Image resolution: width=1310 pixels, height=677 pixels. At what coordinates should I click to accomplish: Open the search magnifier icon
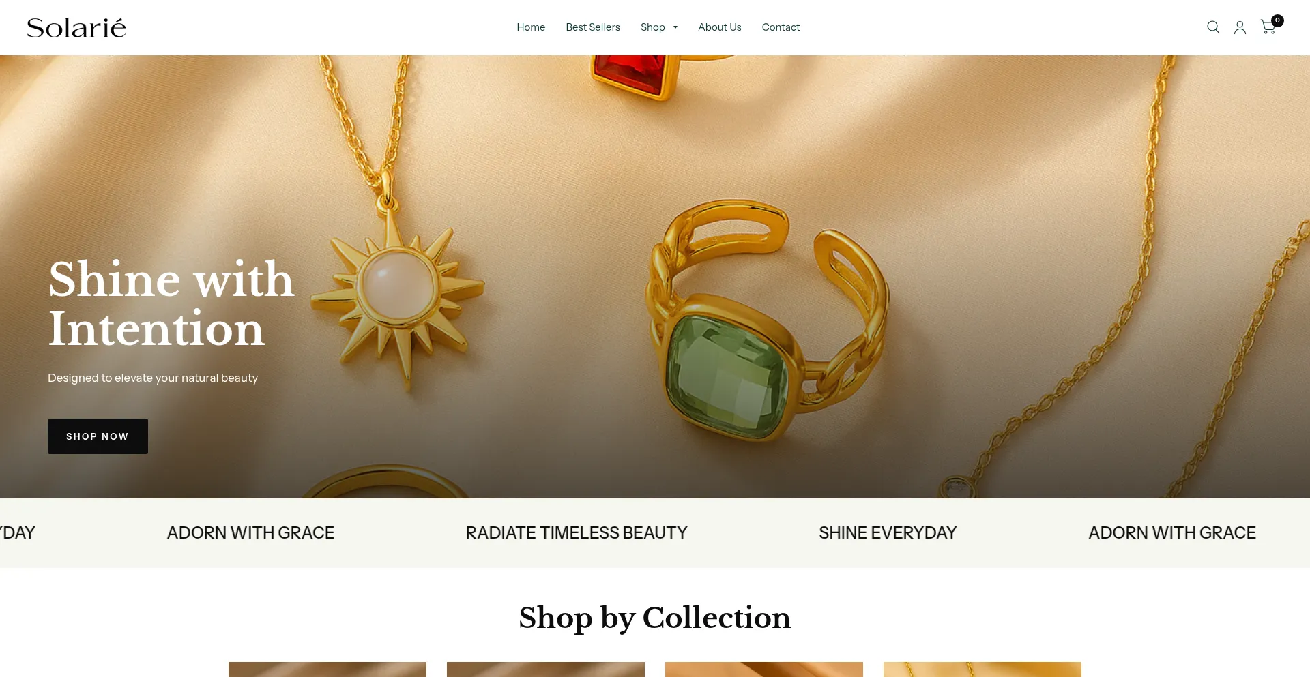point(1213,27)
